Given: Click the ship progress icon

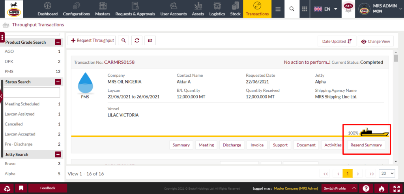Looking at the screenshot, I should [375, 132].
